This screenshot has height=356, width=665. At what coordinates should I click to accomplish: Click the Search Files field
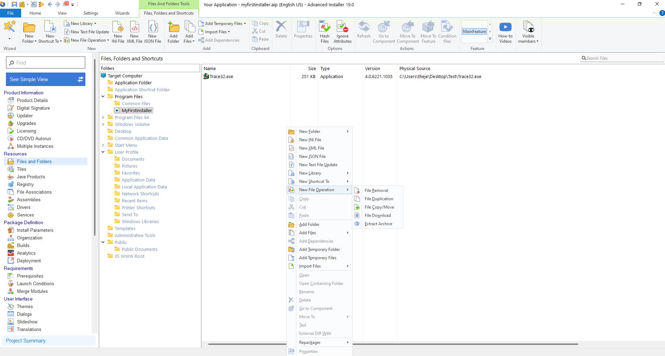coord(622,58)
